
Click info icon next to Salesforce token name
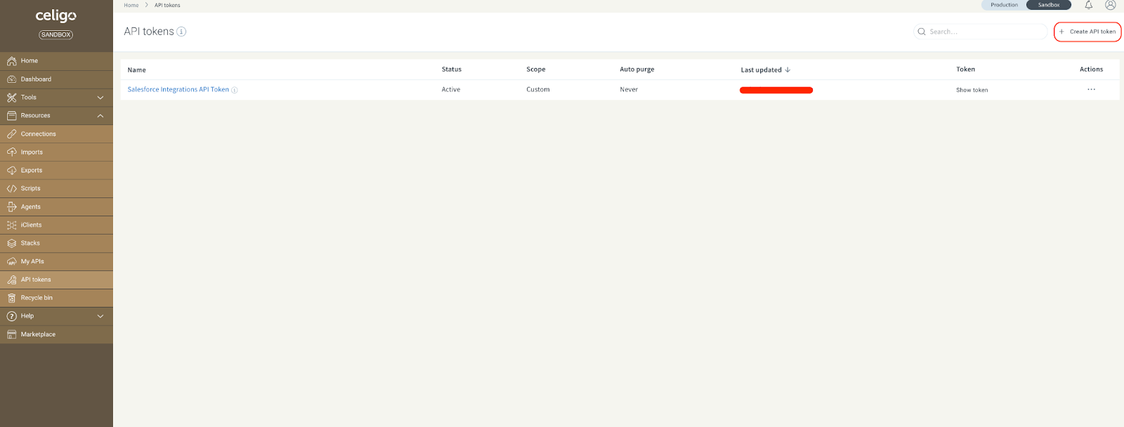[235, 90]
